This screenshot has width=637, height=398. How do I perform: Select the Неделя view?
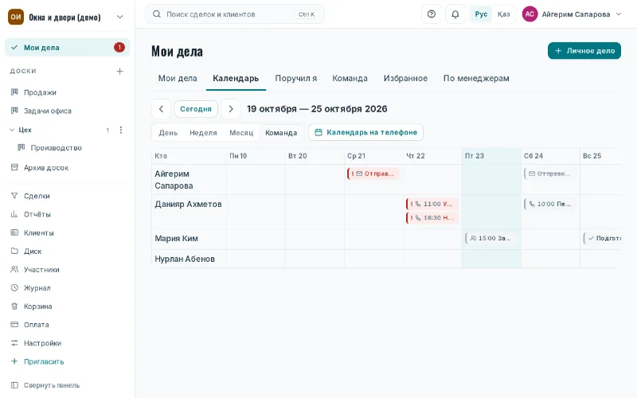[203, 133]
